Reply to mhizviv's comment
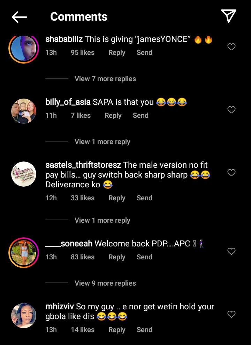 pyautogui.click(x=117, y=330)
